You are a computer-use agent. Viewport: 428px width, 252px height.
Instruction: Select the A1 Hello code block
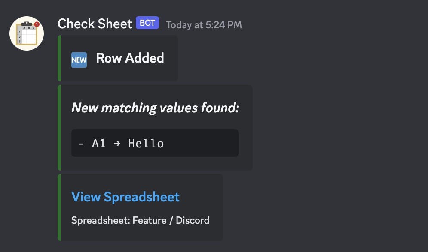coord(155,143)
